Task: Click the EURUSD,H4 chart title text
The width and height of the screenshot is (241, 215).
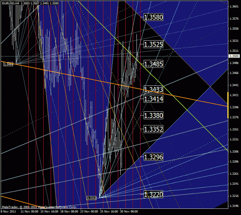Action: click(x=11, y=3)
